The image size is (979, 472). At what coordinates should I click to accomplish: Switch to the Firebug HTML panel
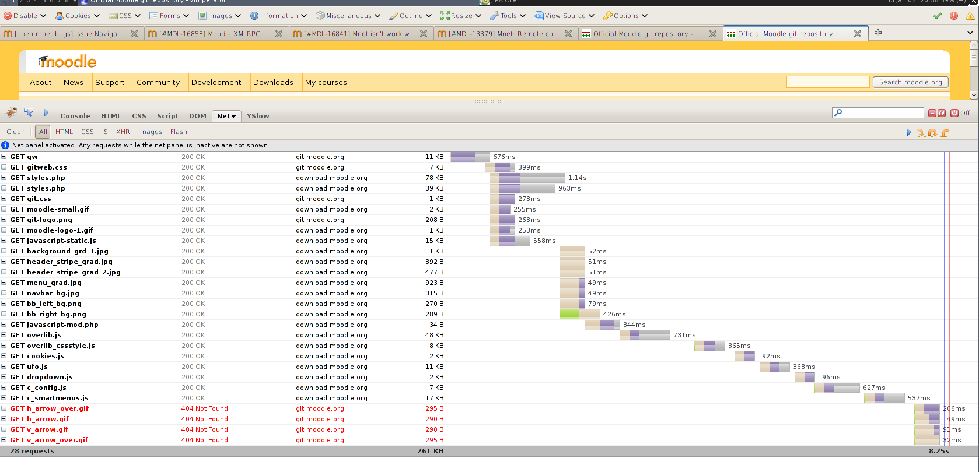[111, 116]
